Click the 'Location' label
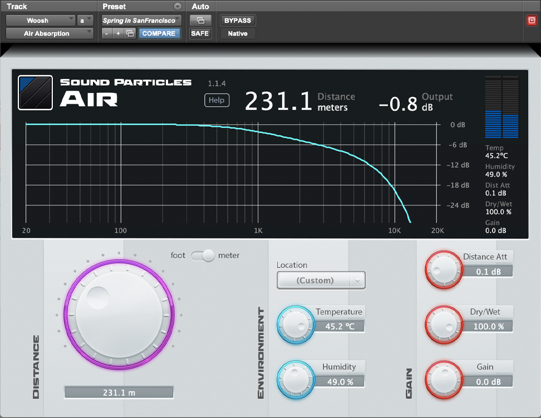Image resolution: width=541 pixels, height=418 pixels. coord(292,265)
